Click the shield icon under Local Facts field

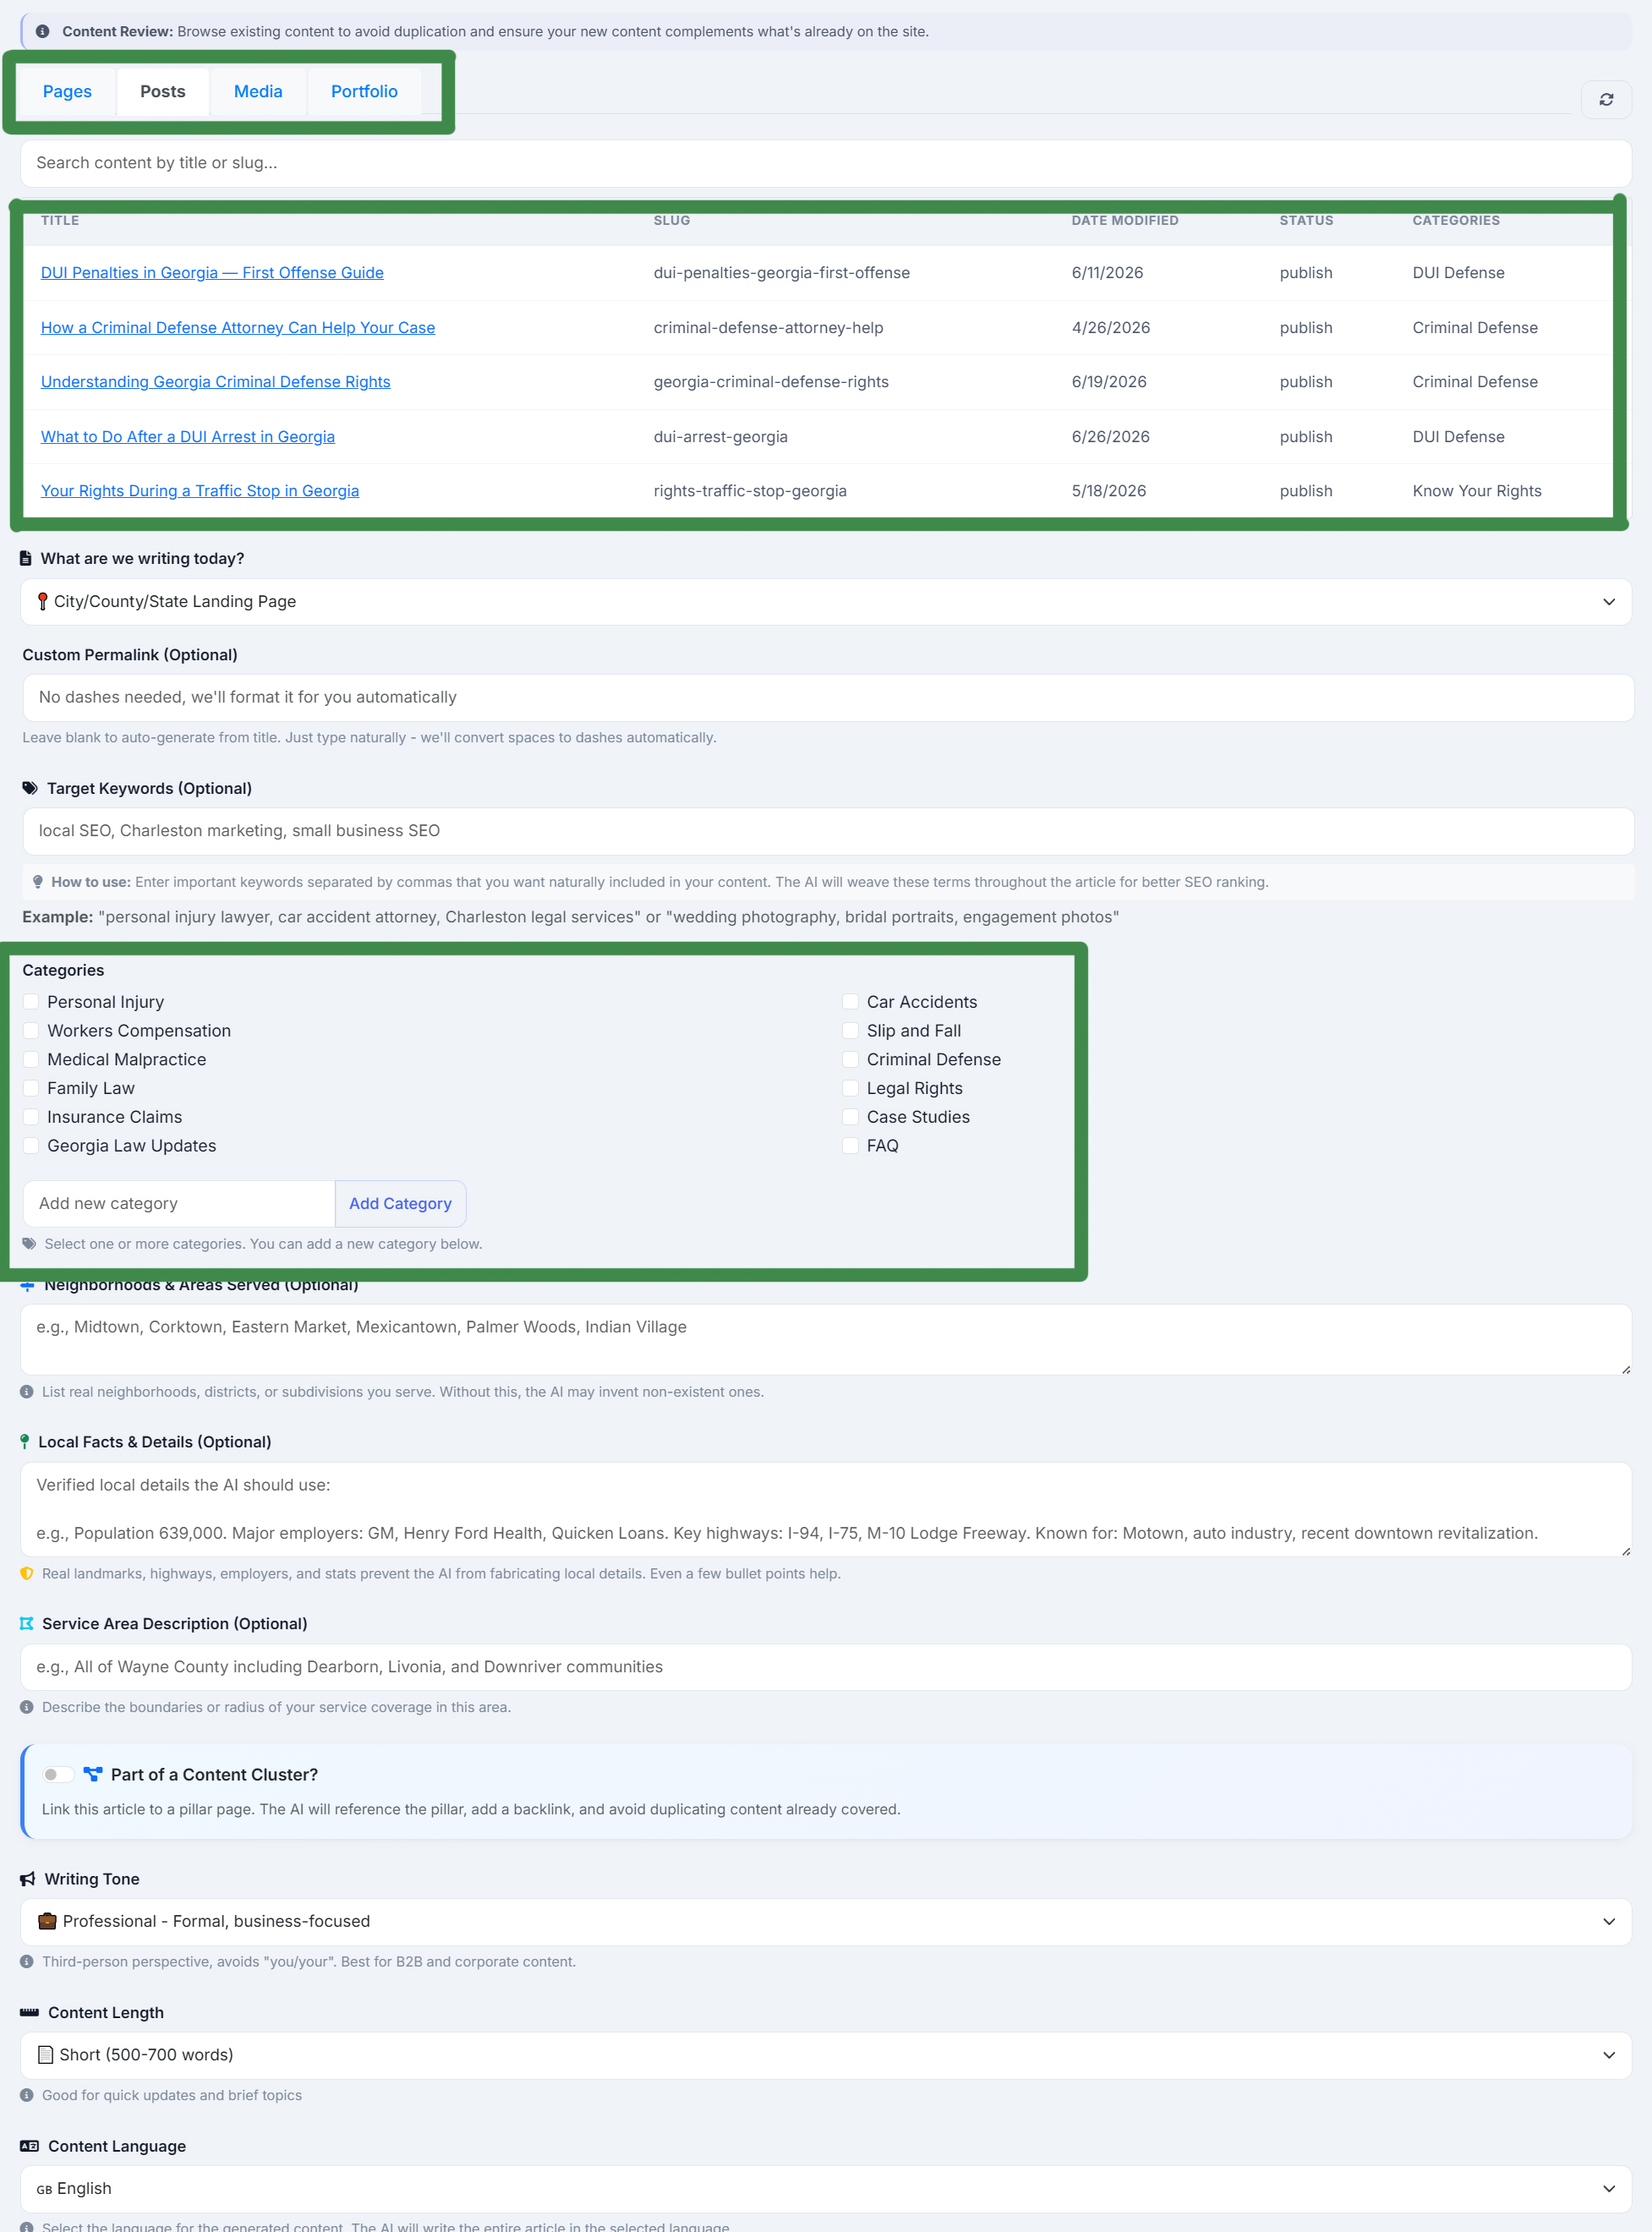click(x=27, y=1574)
